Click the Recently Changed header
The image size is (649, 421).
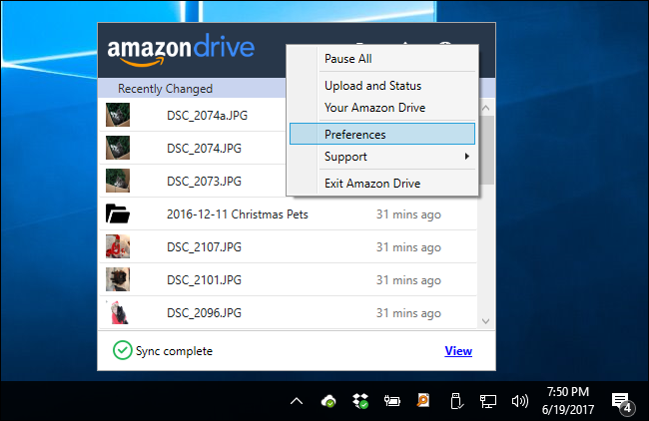pos(165,89)
